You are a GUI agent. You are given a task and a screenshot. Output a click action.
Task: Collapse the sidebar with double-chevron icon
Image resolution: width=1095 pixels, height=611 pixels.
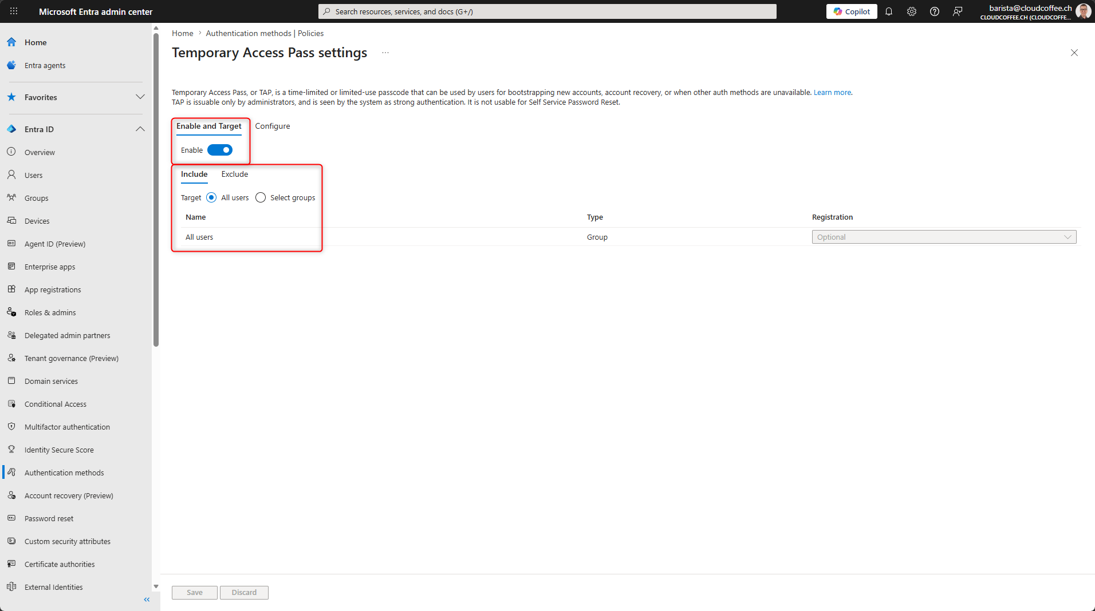(147, 600)
